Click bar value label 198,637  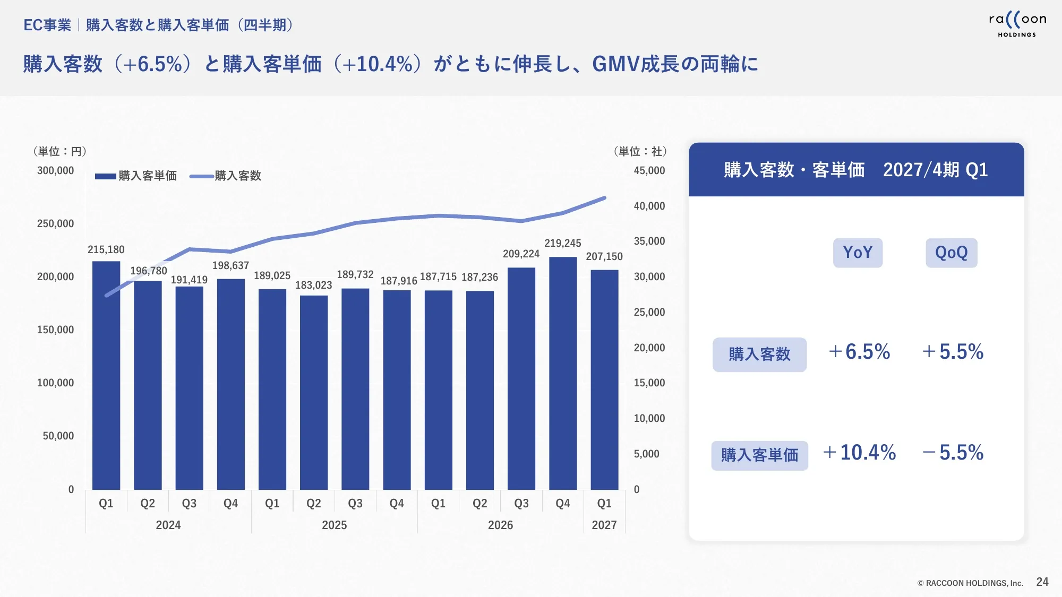(x=230, y=265)
